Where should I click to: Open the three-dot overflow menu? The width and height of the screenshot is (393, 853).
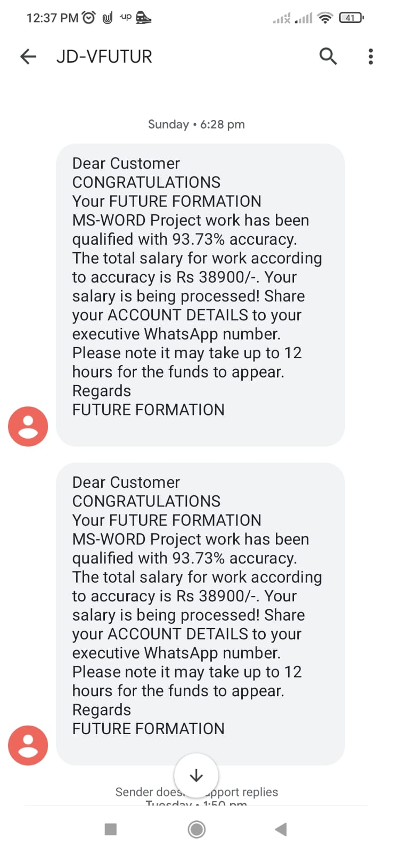(x=371, y=57)
